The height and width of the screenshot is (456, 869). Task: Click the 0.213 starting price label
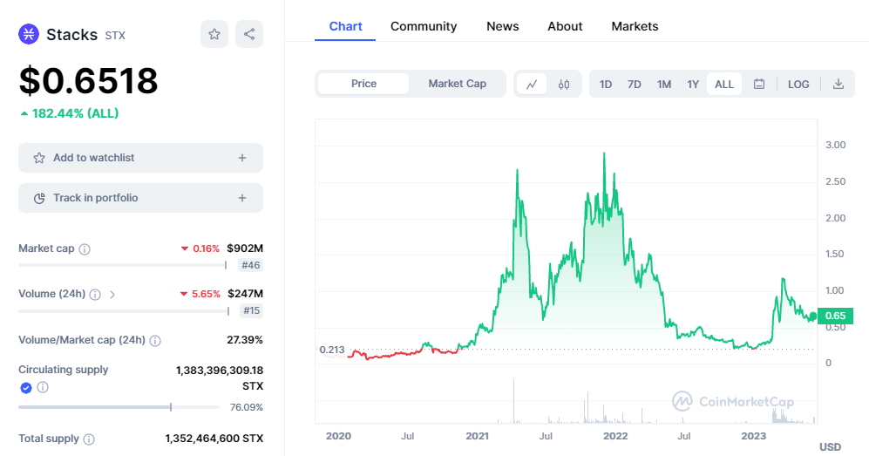click(332, 350)
